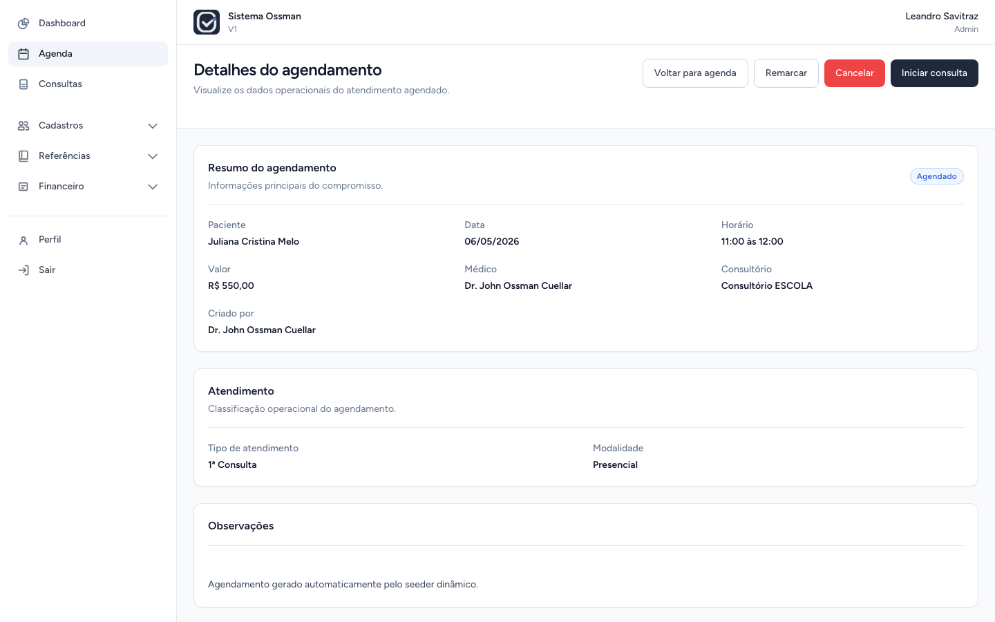This screenshot has width=995, height=622.
Task: Expand the Referências submenu chevron
Action: (x=153, y=156)
